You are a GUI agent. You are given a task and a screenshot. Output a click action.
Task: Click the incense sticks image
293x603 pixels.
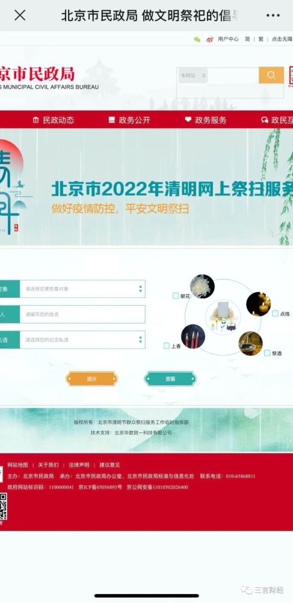pyautogui.click(x=193, y=336)
